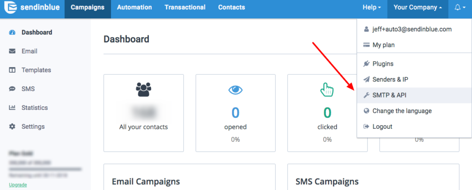Open SMS speech bubble icon
Viewport: 472px width, 190px height.
(12, 89)
